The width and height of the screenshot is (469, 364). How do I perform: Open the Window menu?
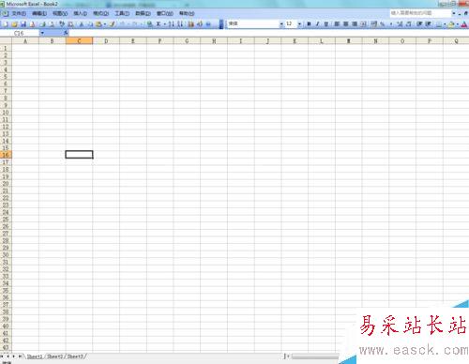point(165,13)
